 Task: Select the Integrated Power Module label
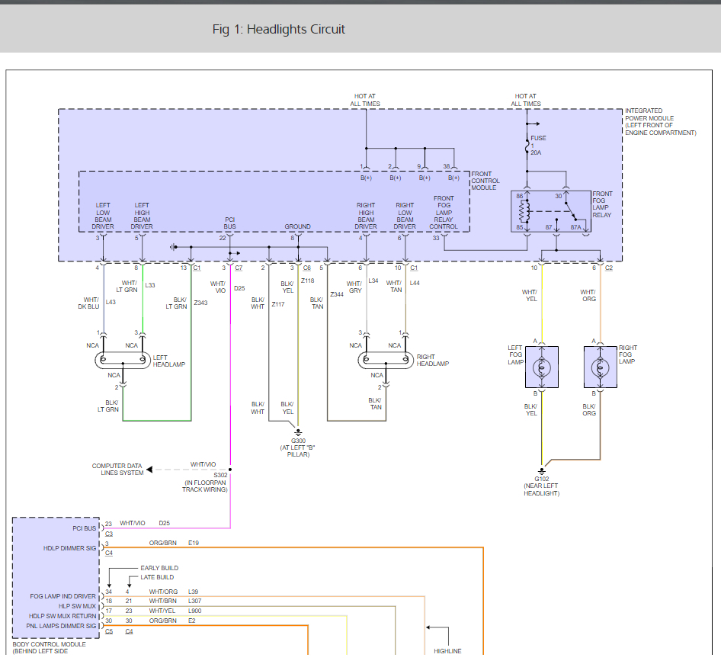660,122
